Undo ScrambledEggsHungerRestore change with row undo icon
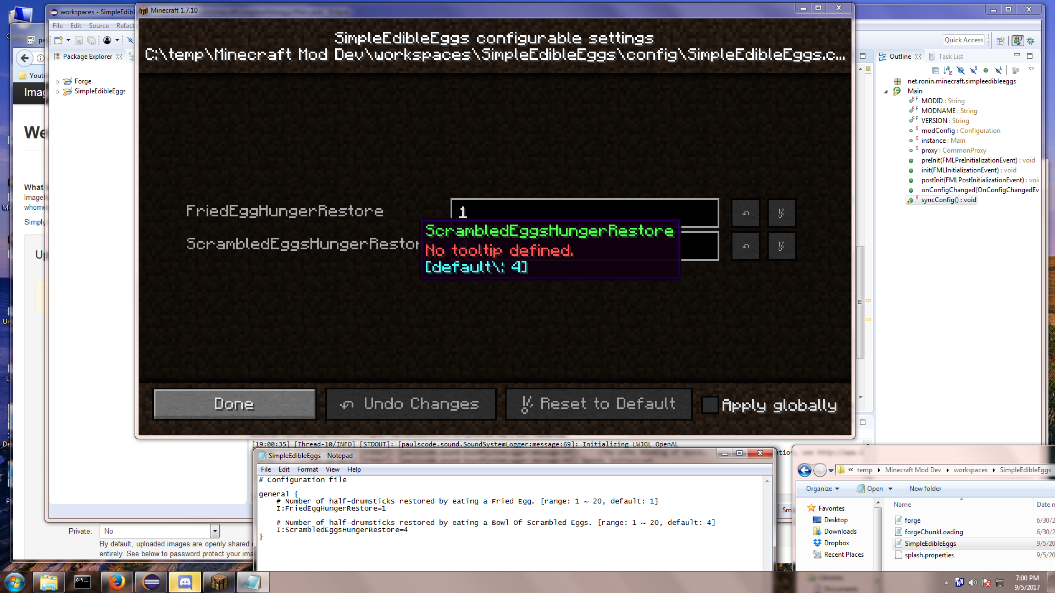Screen dimensions: 1055x593 [x=746, y=246]
